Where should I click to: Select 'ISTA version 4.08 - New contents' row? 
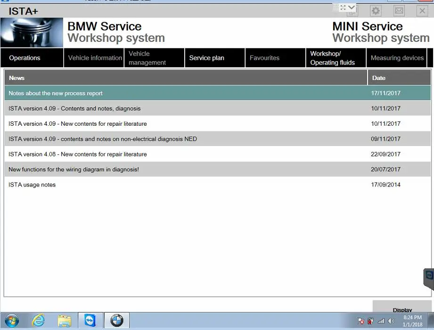coord(218,154)
